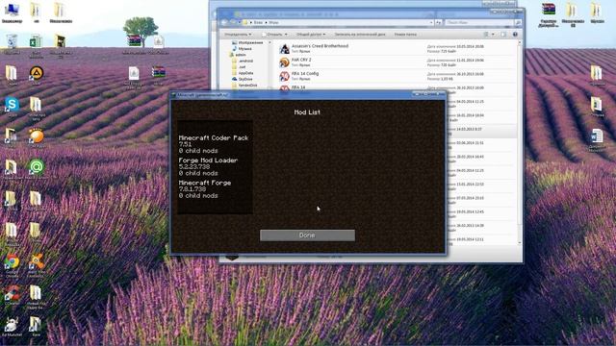Toggle the preview pane icon in Explorer
Image resolution: width=616 pixels, height=346 pixels.
(x=503, y=35)
